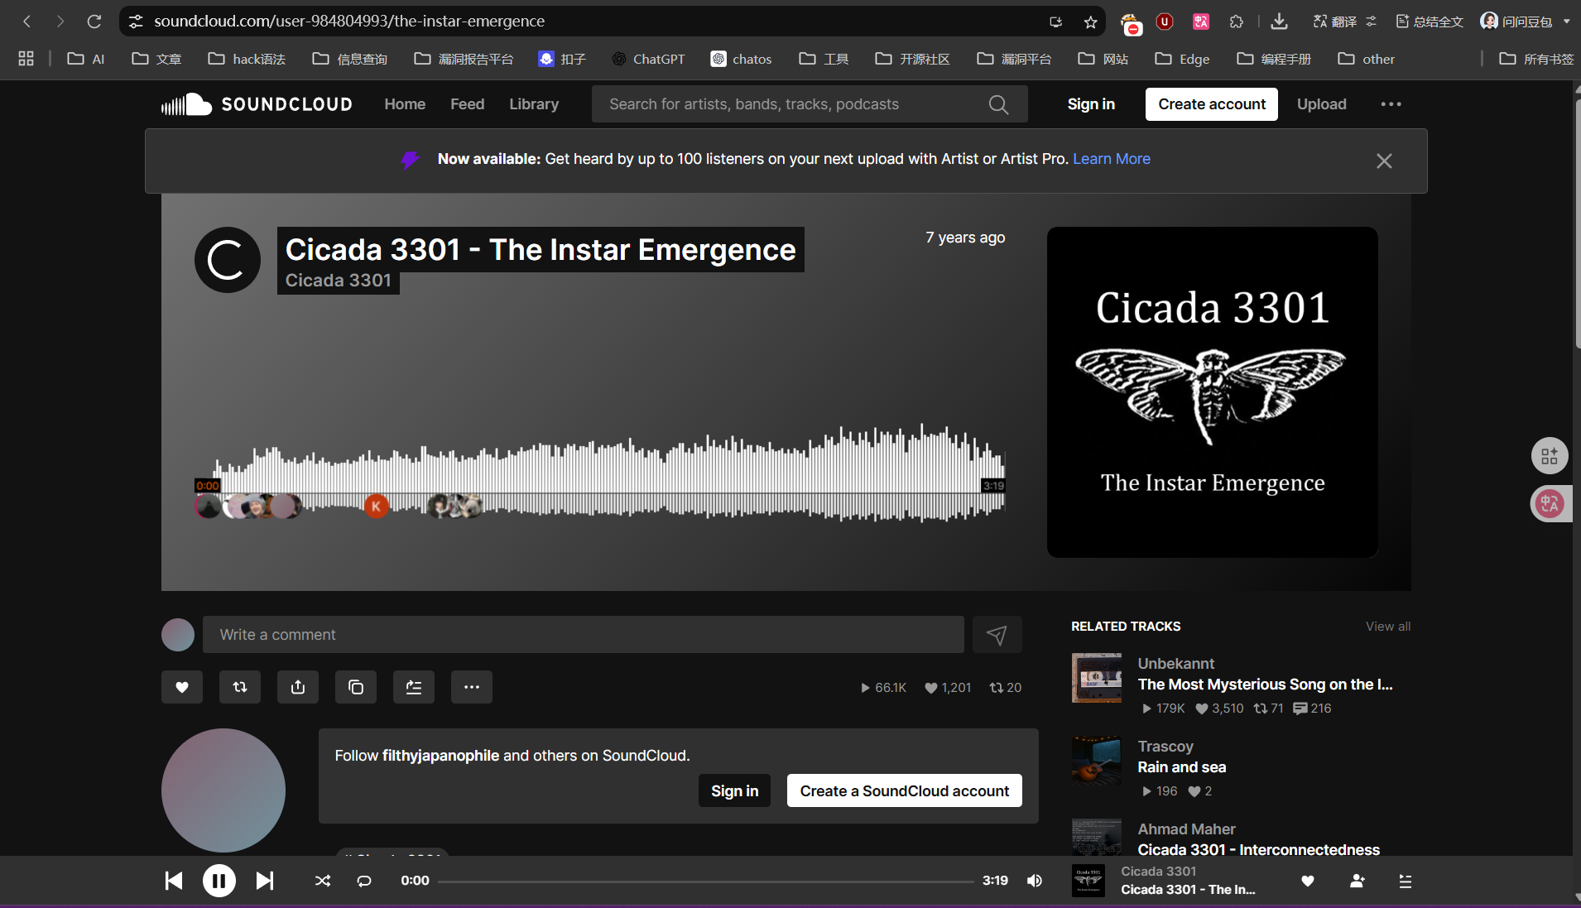Seek within the player progress bar

coord(705,882)
